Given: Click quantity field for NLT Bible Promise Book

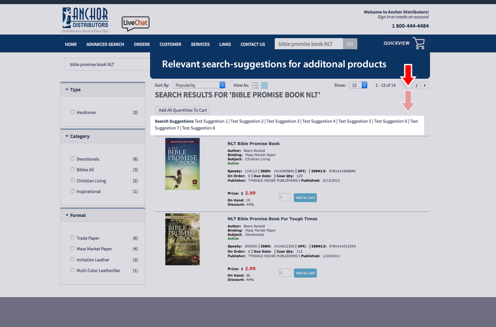Looking at the screenshot, I should coord(285,197).
